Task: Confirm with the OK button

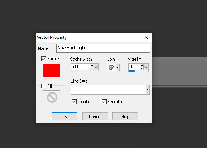Action: (64, 117)
